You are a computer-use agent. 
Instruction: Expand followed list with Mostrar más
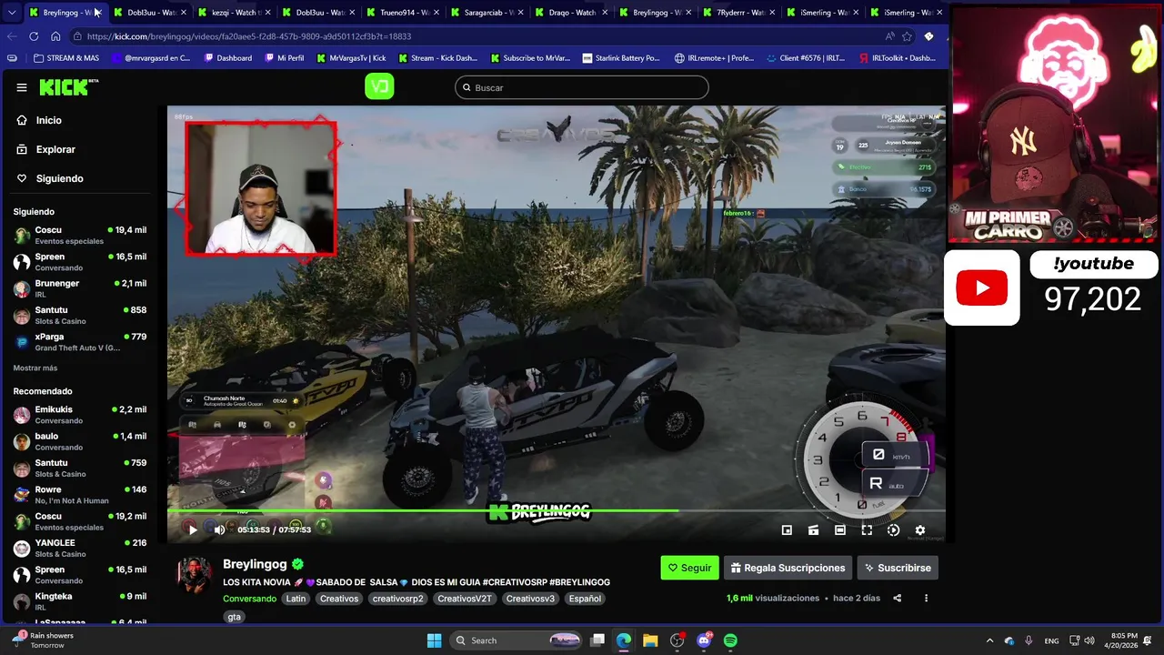pos(35,368)
